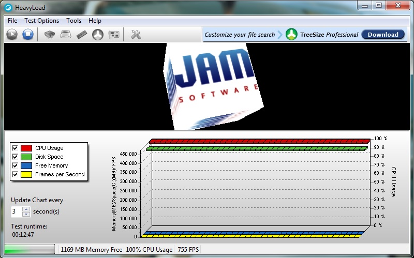Image resolution: width=414 pixels, height=258 pixels.
Task: Click the yellow Frames per Second swatch
Action: coord(26,174)
